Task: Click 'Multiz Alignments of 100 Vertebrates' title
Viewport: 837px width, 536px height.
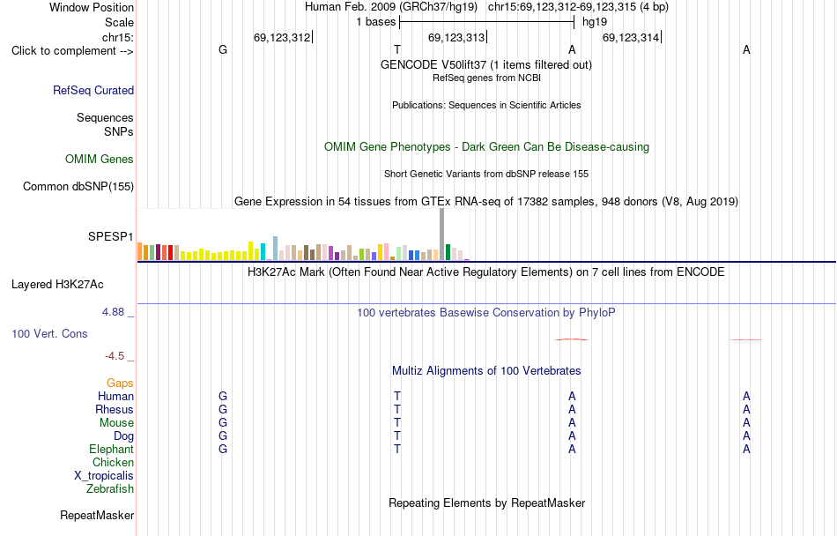Action: pos(486,370)
